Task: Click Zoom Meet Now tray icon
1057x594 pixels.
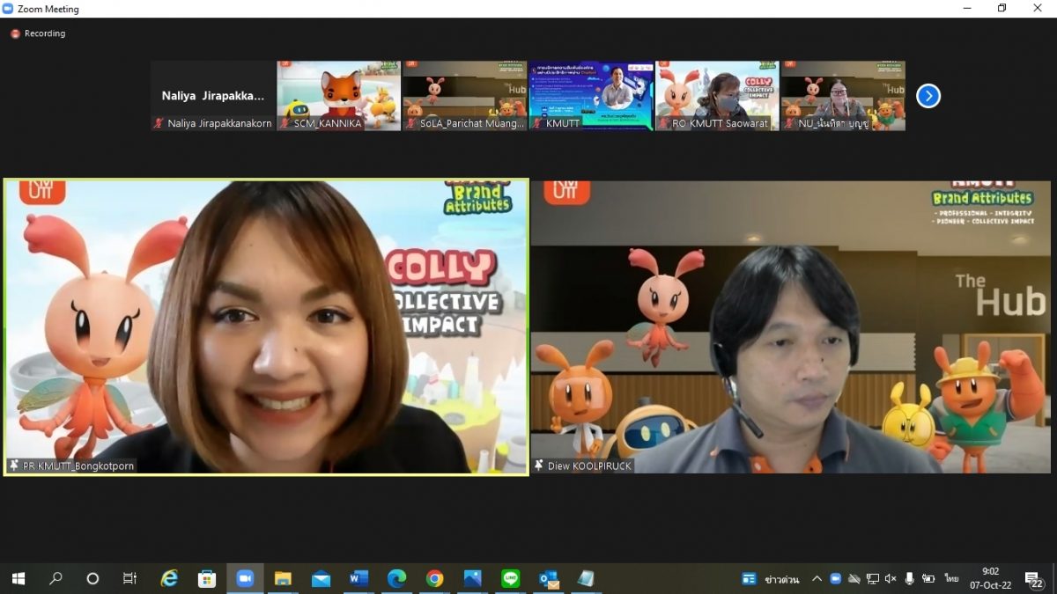Action: pyautogui.click(x=836, y=579)
